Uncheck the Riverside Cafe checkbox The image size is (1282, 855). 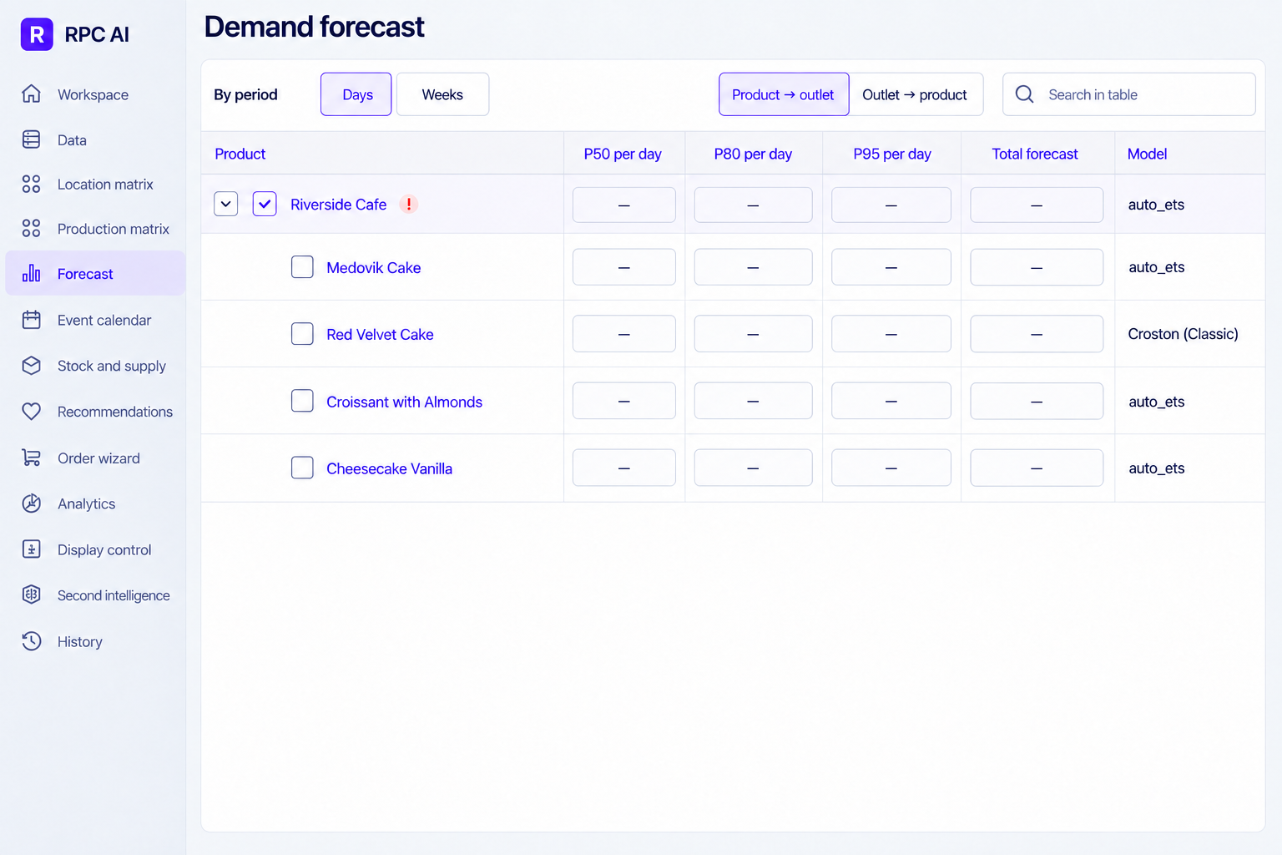pos(265,204)
